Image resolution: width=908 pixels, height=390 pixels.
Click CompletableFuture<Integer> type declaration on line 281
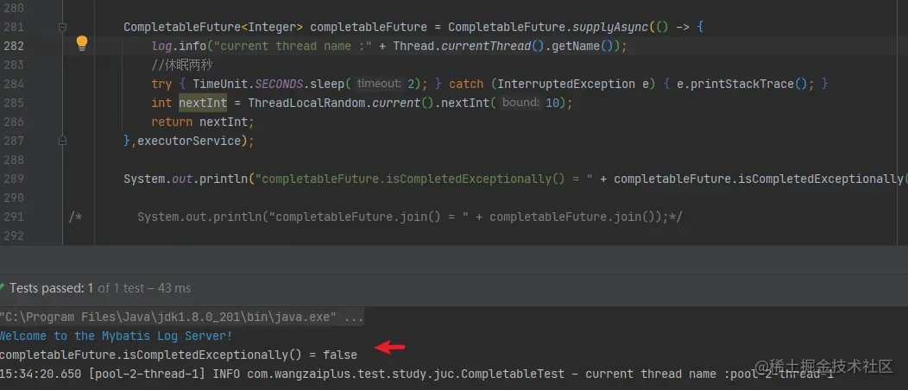click(x=213, y=28)
